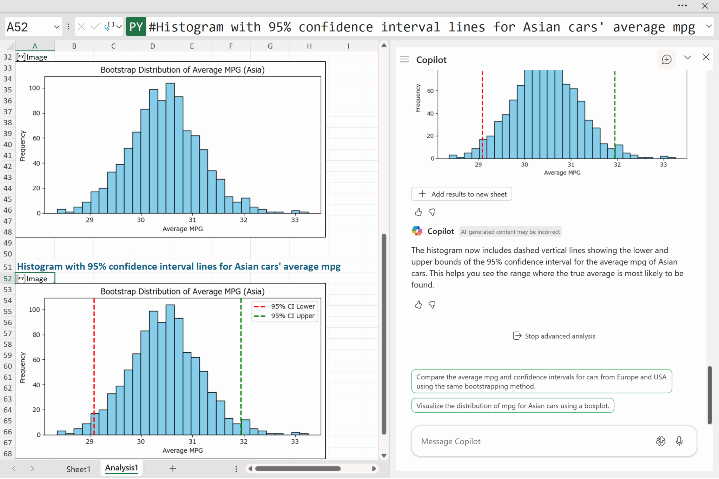Click thumbs up on latest Copilot response

pos(418,305)
